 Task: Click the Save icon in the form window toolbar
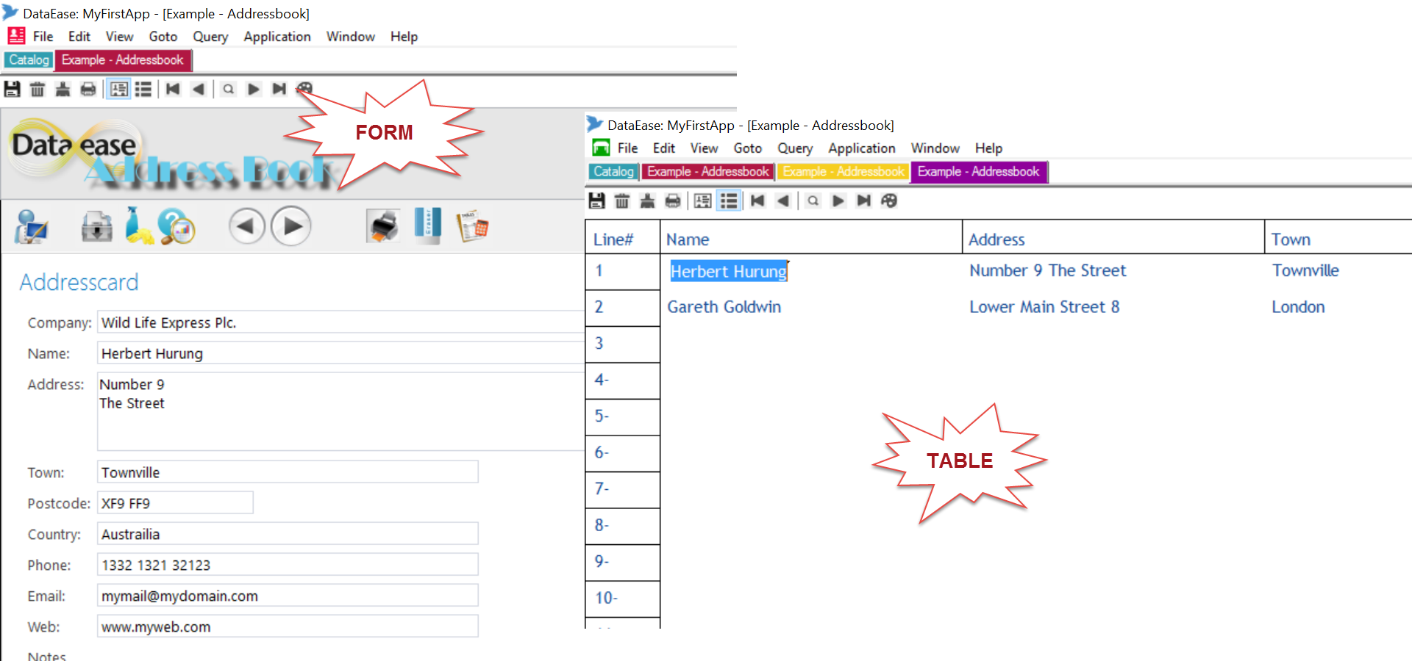click(x=13, y=90)
